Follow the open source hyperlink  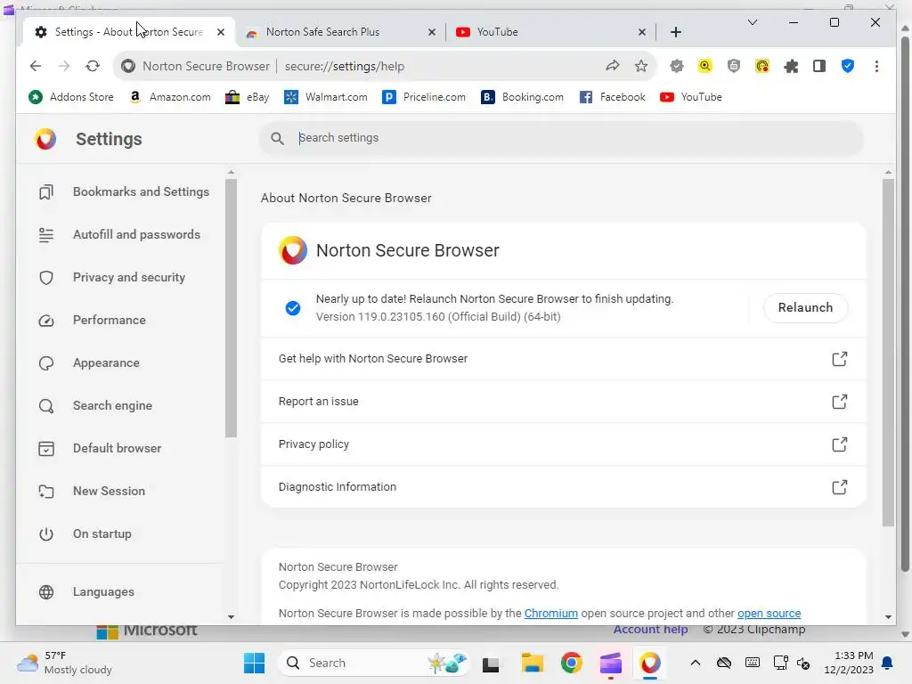[769, 614]
